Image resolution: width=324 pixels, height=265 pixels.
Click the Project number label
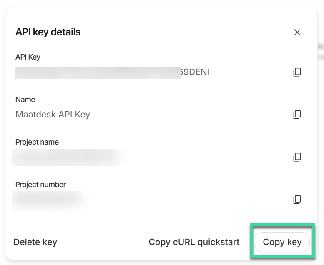pos(40,185)
